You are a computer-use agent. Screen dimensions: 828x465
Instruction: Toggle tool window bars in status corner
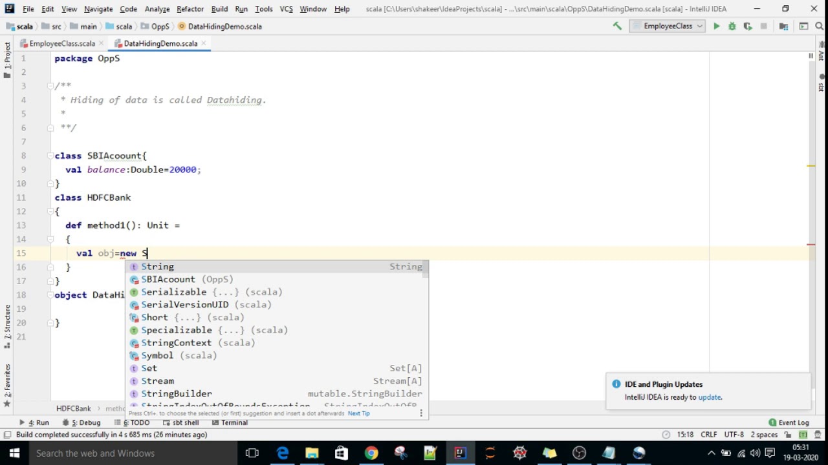tap(6, 435)
